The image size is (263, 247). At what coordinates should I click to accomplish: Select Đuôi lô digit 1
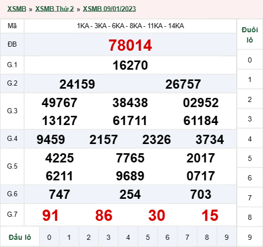(250, 79)
